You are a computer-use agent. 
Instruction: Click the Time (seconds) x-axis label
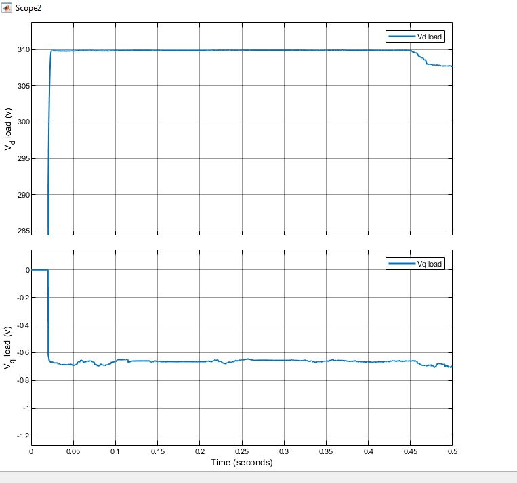click(x=241, y=463)
